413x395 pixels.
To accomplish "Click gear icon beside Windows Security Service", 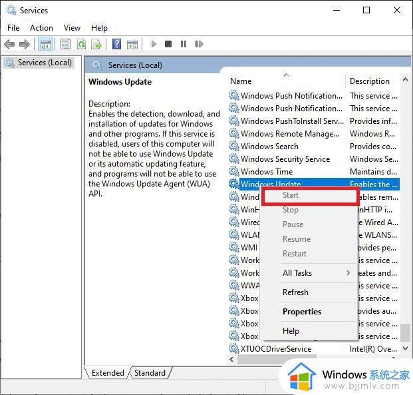I will [233, 159].
